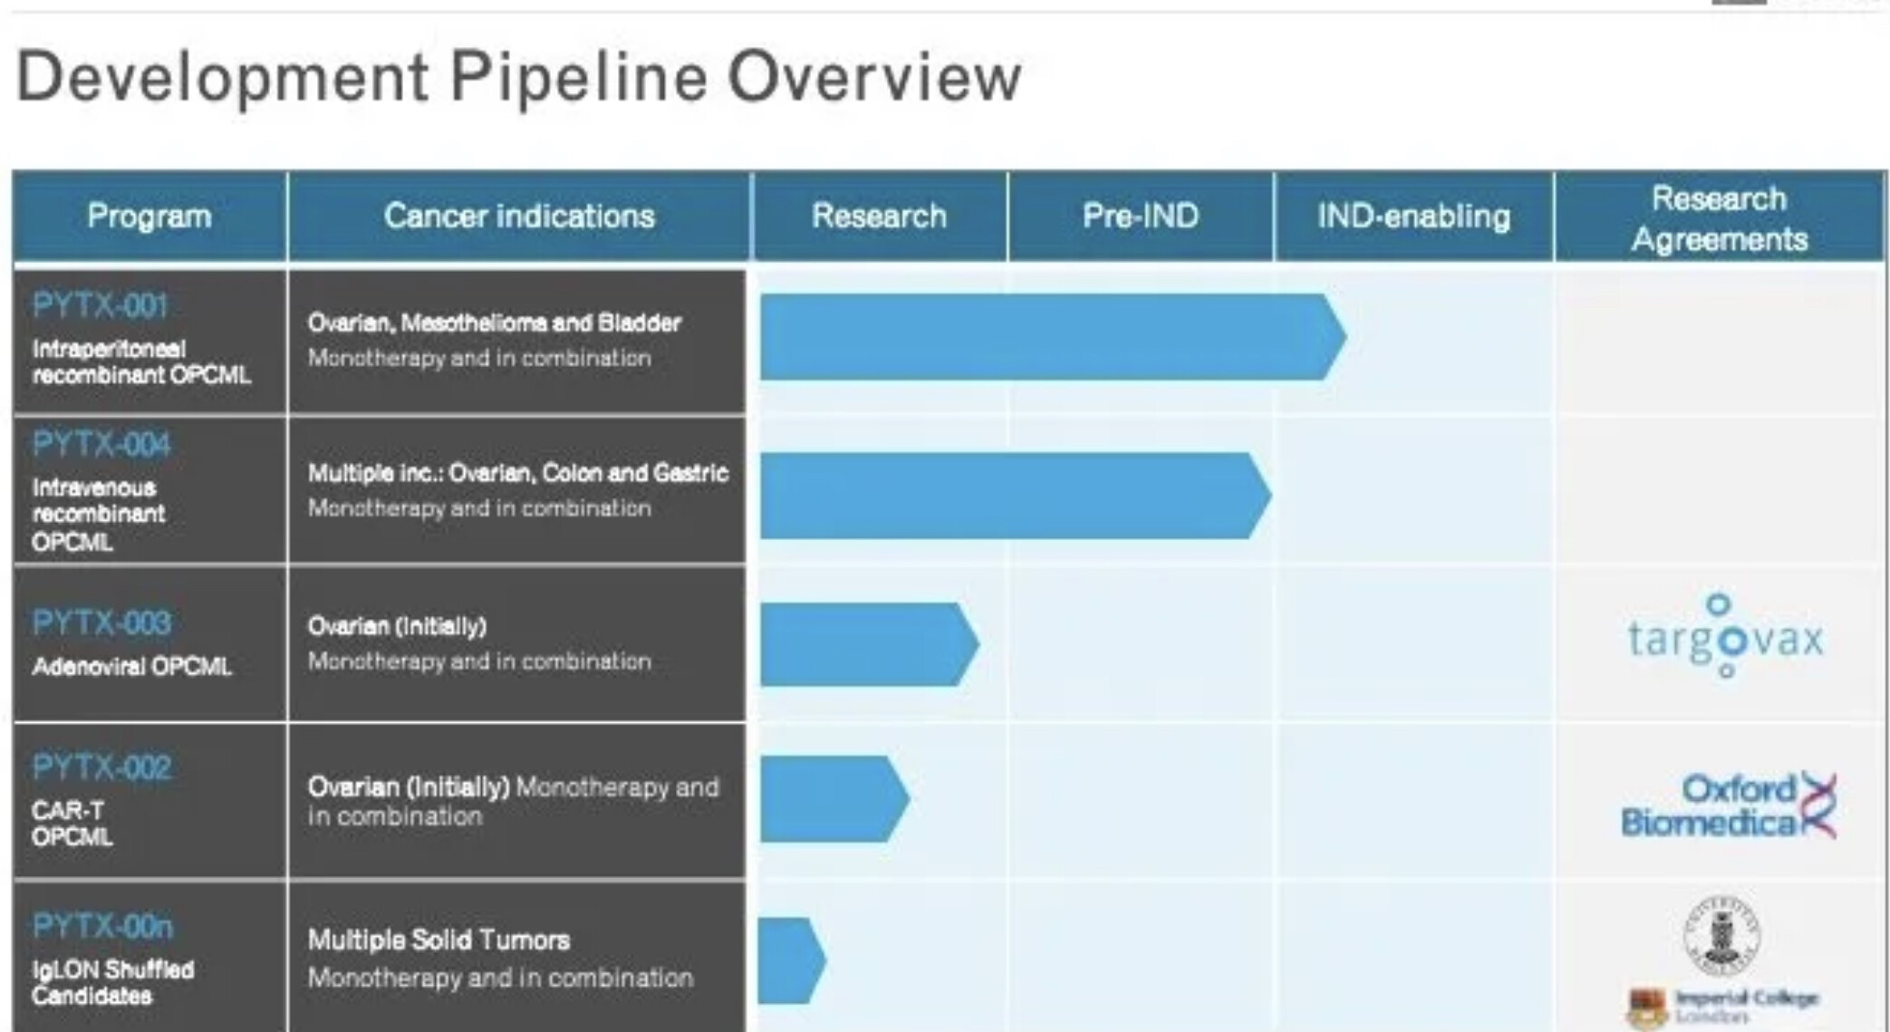The image size is (1890, 1032).
Task: Click the IND-enabling column header
Action: pos(1413,217)
